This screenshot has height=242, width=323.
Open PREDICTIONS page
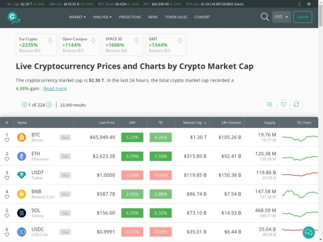tap(130, 17)
